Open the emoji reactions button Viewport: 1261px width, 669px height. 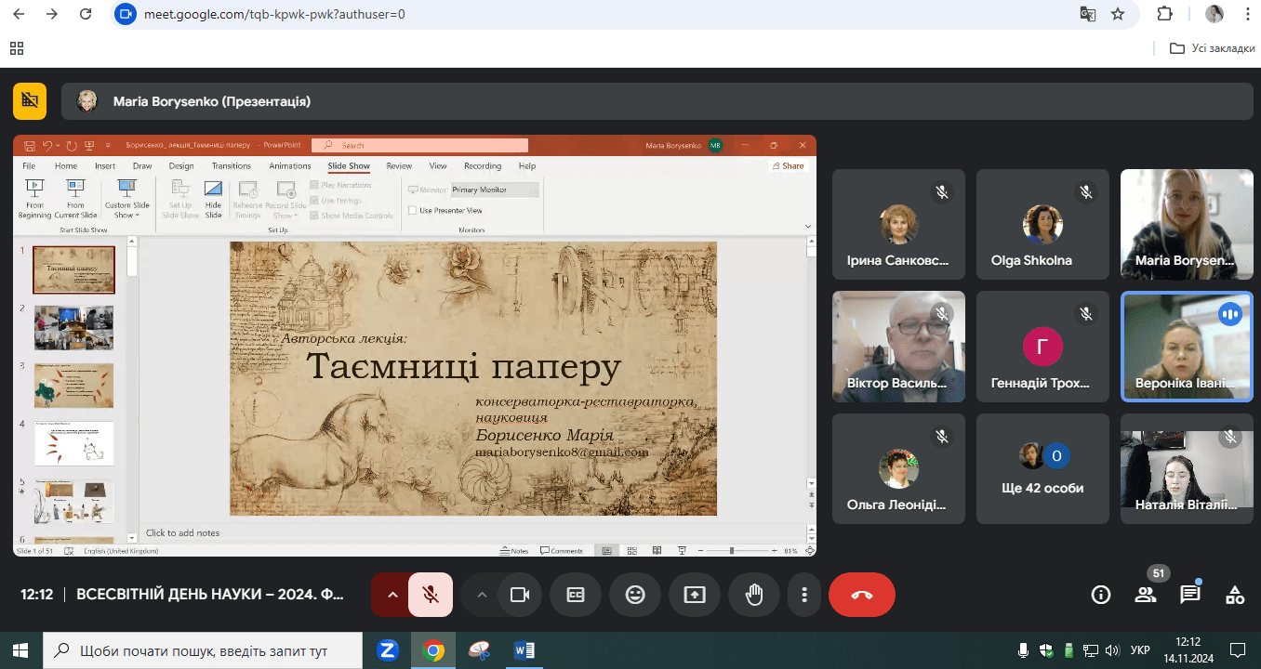tap(635, 595)
